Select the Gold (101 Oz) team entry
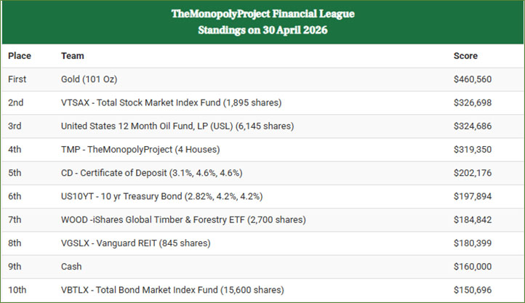The width and height of the screenshot is (525, 303). [x=89, y=79]
